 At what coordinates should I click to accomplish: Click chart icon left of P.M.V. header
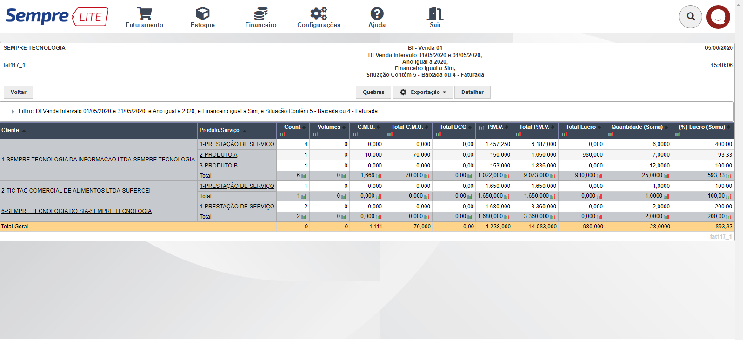tap(482, 127)
